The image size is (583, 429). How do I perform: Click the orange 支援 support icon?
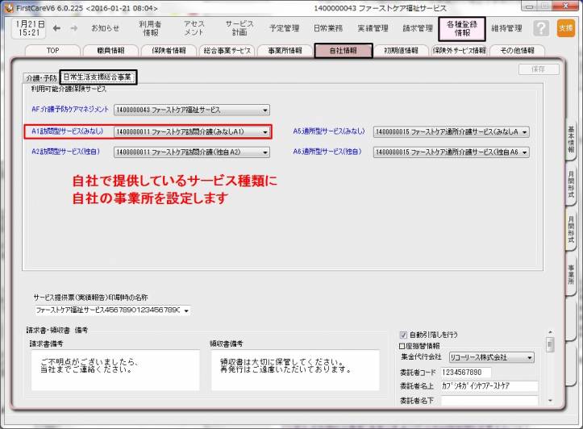(x=565, y=28)
